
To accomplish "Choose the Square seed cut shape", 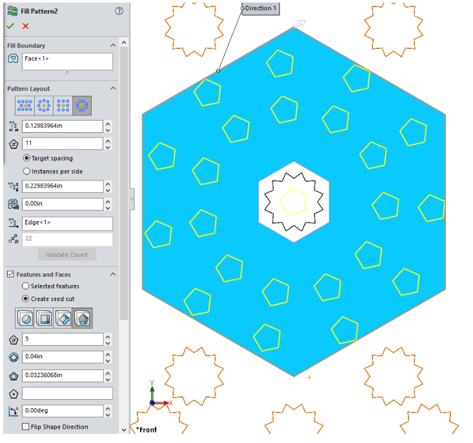I will point(44,318).
